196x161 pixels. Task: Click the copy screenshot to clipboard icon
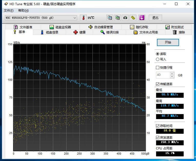coord(118,18)
